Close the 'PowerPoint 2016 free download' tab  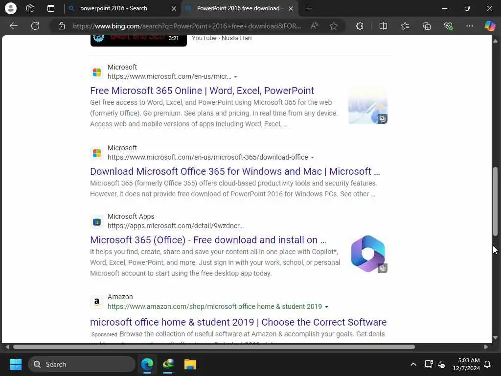point(291,9)
